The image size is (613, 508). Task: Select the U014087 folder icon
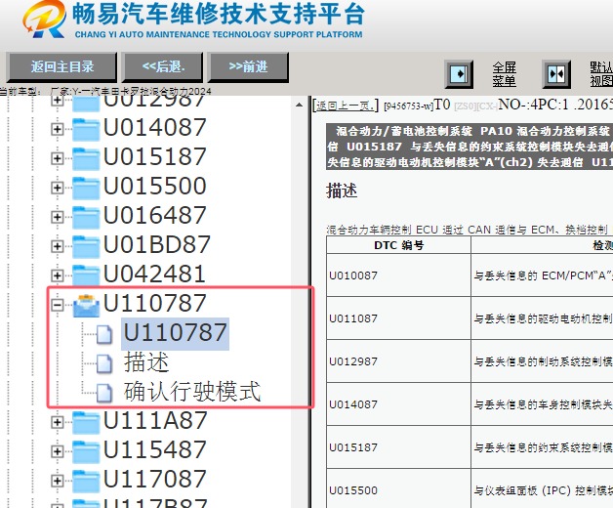(x=86, y=130)
